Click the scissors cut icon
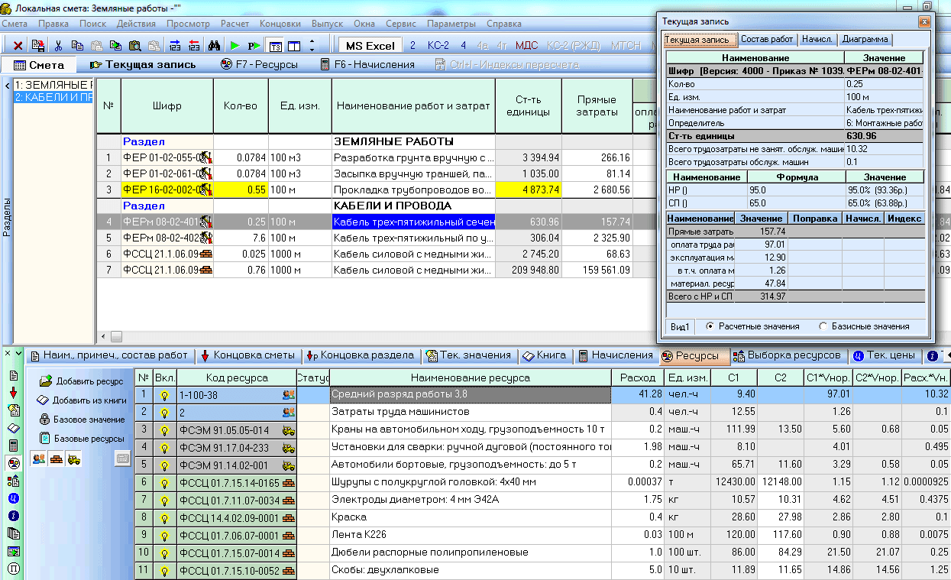 tap(58, 46)
